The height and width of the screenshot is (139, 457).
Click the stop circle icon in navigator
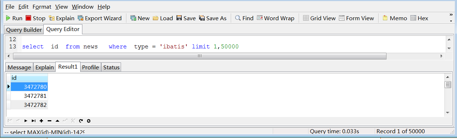89,121
